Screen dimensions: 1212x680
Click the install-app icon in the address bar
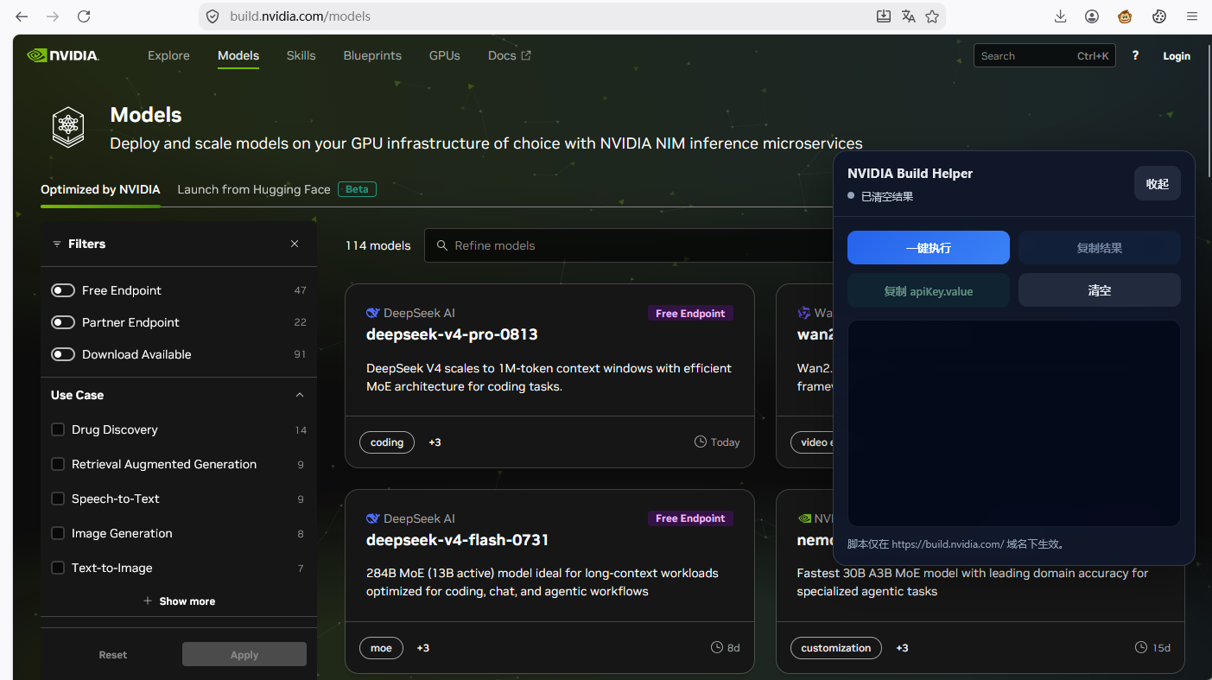pyautogui.click(x=883, y=16)
